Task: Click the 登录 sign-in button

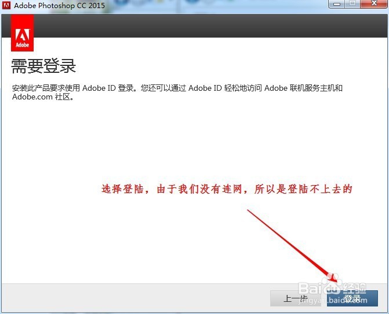Action: coord(352,298)
